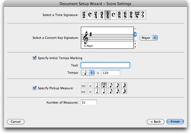Pick the 6/8 time signature
Screen dimensions: 191x134
click(125, 15)
